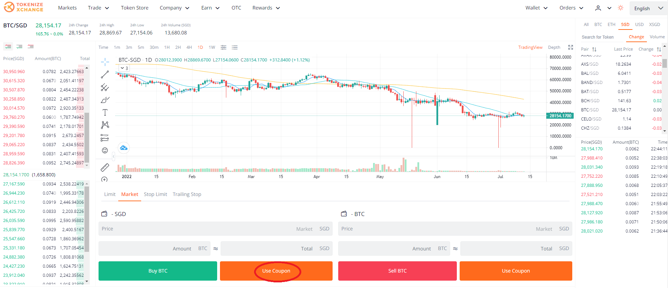Select the ruler measure tool
Viewport: 668px width, 288px height.
pyautogui.click(x=105, y=167)
